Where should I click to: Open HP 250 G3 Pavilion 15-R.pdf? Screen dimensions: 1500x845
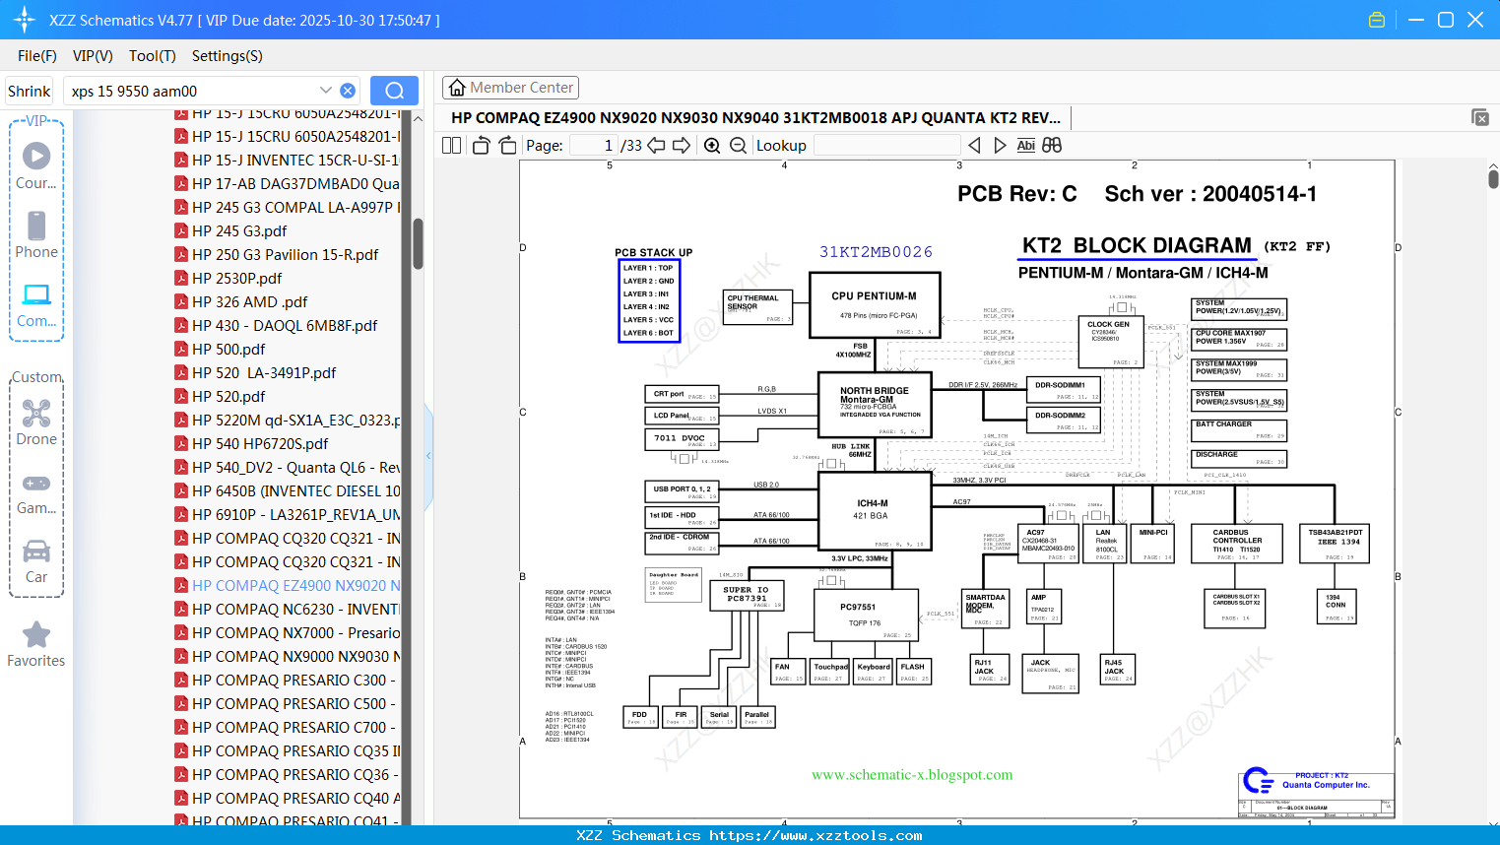(276, 254)
